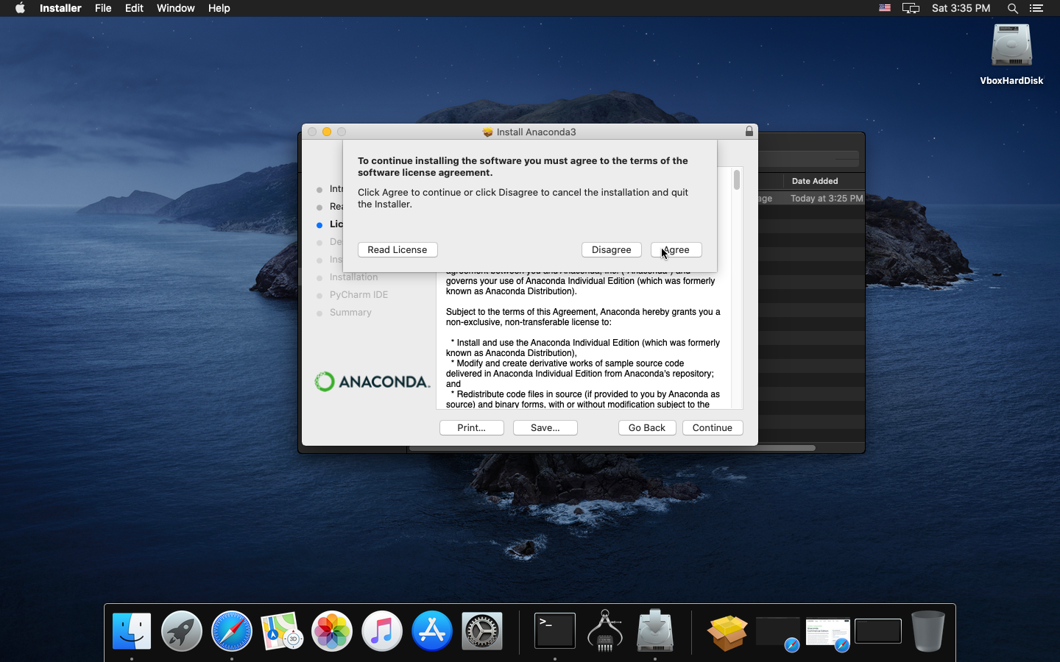Click the Installation step in installer sidebar
Image resolution: width=1060 pixels, height=662 pixels.
(x=353, y=277)
